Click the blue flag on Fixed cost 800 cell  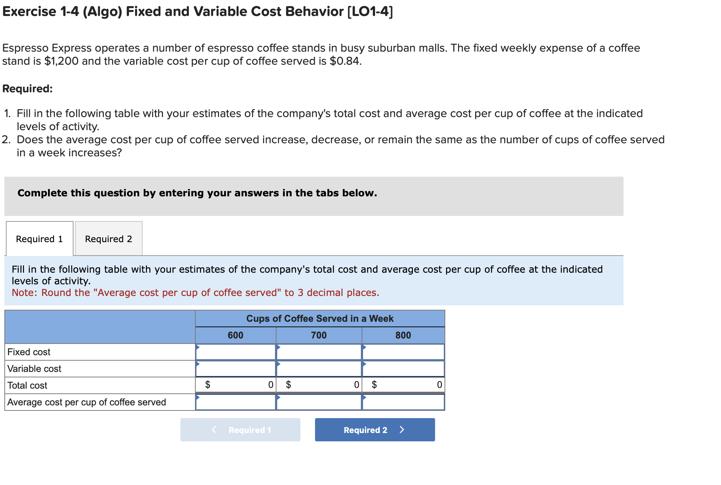pyautogui.click(x=364, y=348)
